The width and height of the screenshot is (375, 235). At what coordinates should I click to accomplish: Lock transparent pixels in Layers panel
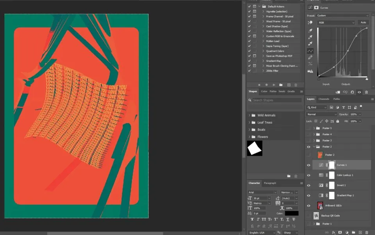[x=316, y=121]
